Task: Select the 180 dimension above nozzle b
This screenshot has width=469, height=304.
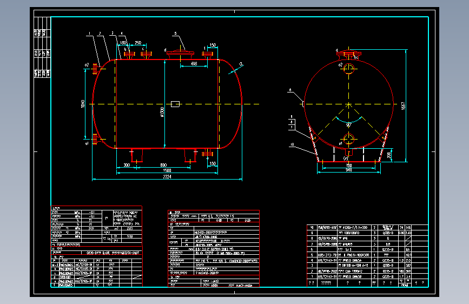Action: coord(123,43)
